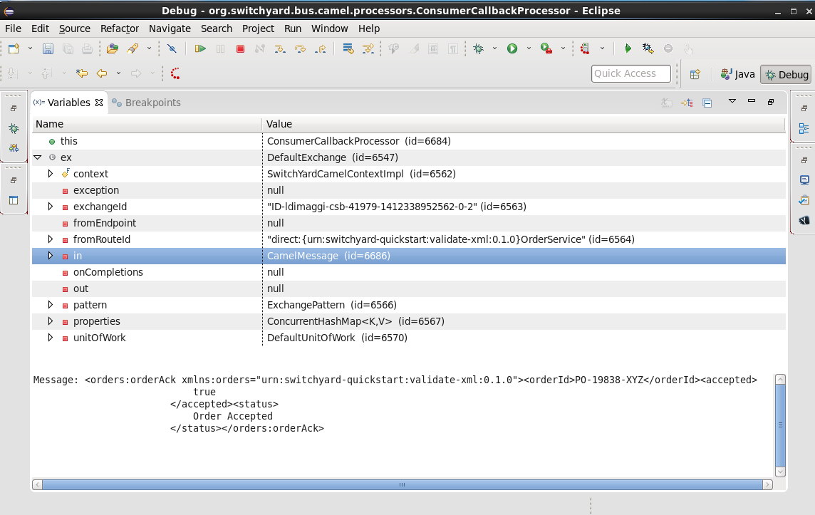Screen dimensions: 815x515
Task: Maximize the Variables view panel
Action: [771, 102]
